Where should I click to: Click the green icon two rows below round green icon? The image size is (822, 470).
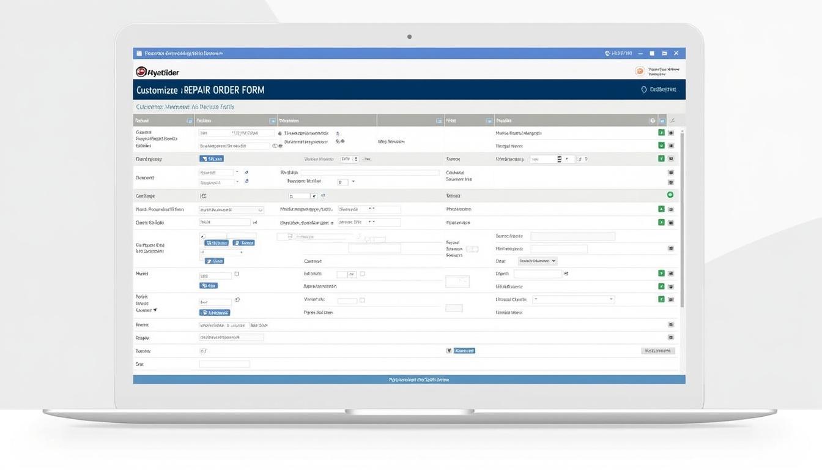(x=661, y=222)
